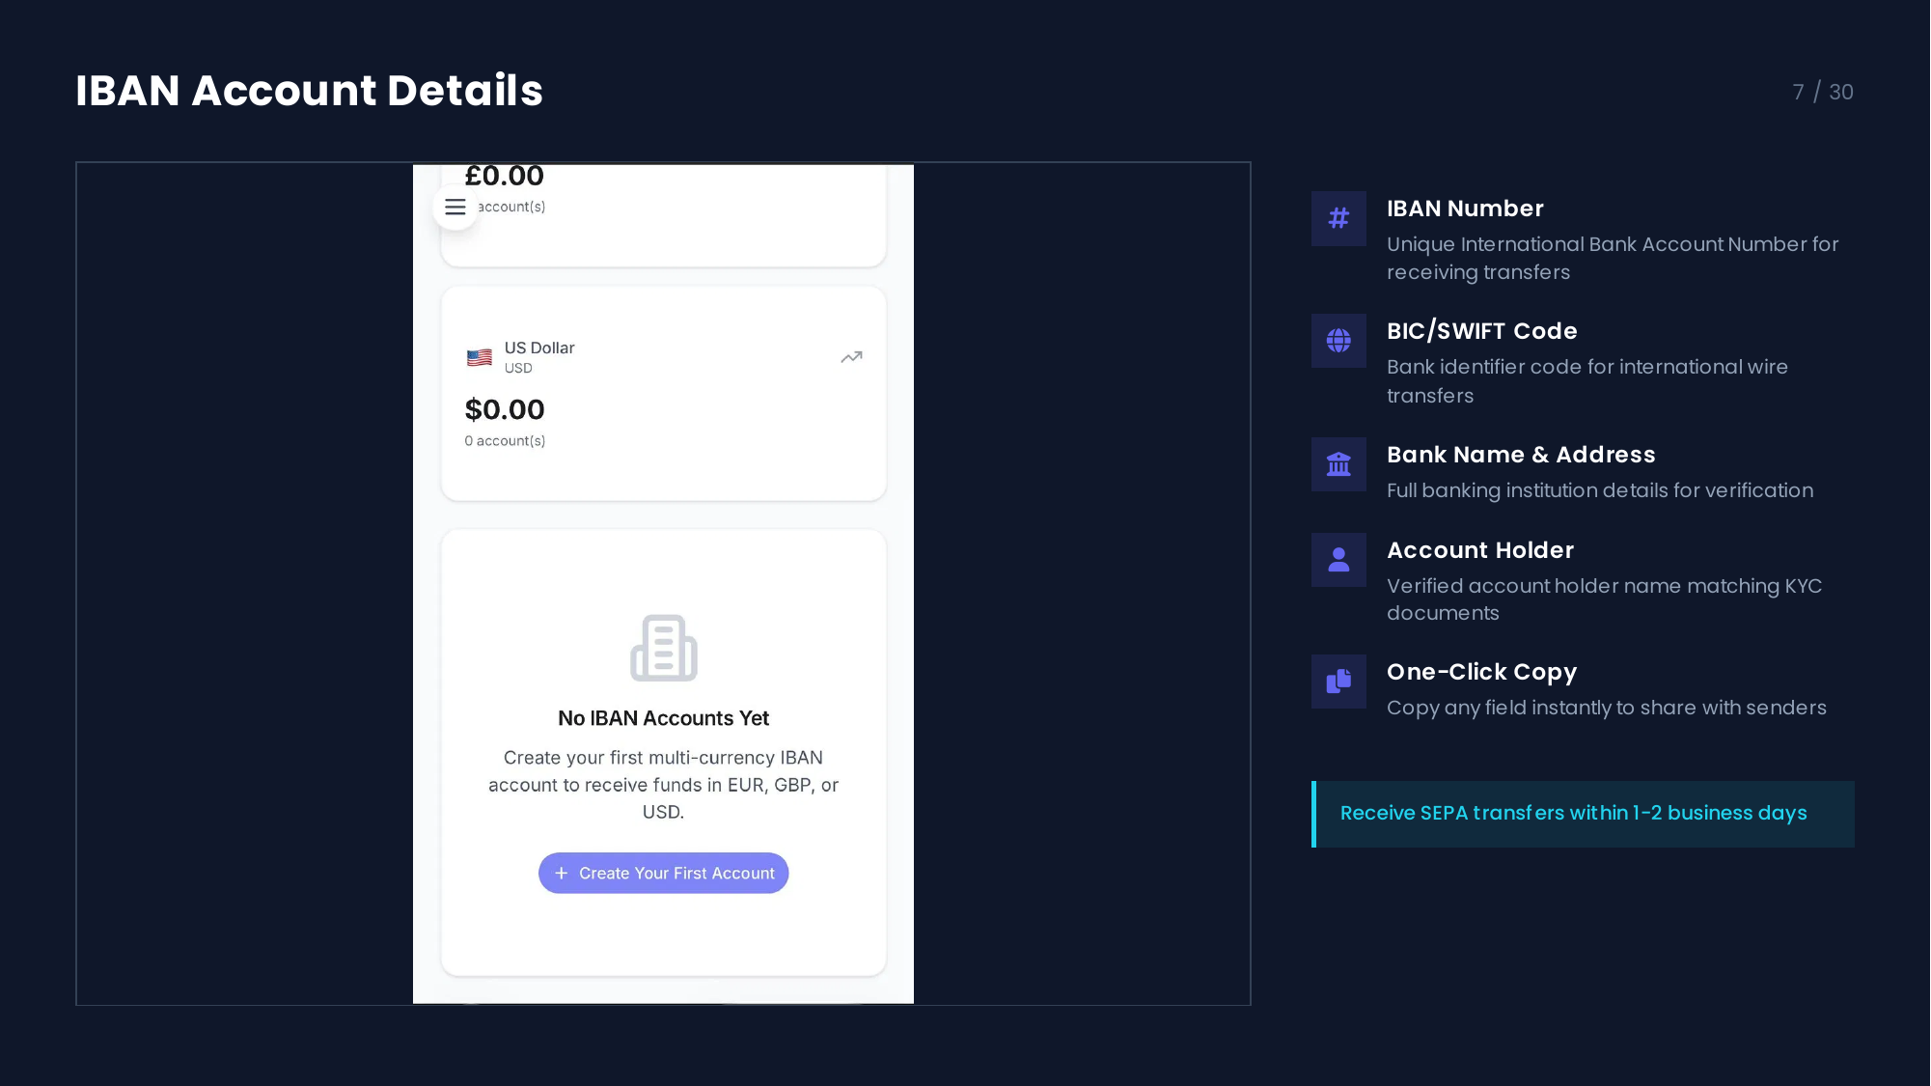1931x1086 pixels.
Task: Click the US flag next to USD
Action: click(x=479, y=357)
